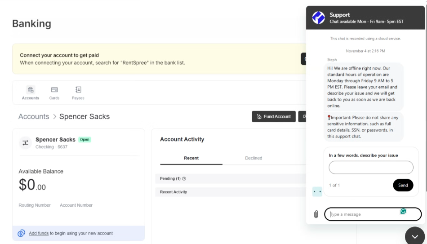427x244 pixels.
Task: Click the Pending info question mark icon
Action: 184,179
